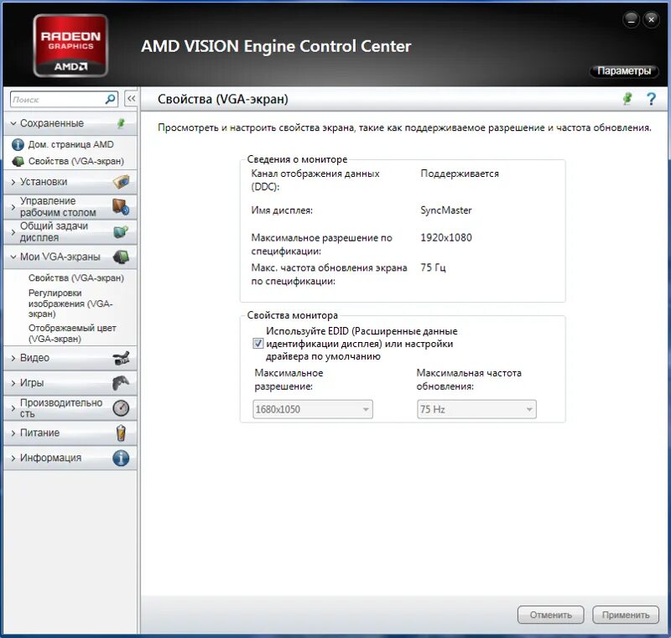Expand the Информация section

pos(13,458)
